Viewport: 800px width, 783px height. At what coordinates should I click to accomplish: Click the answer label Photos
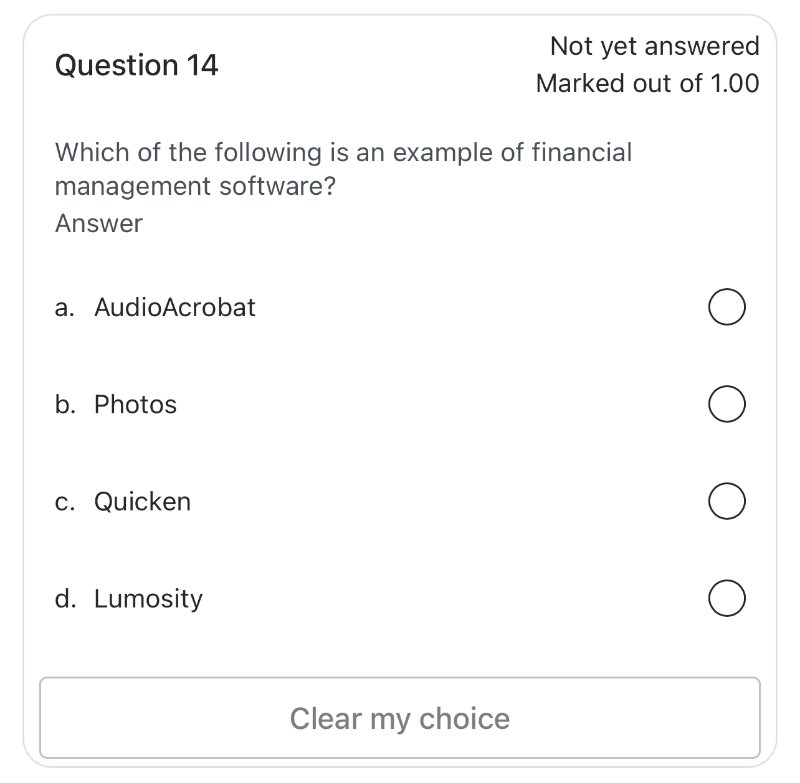[x=135, y=404]
